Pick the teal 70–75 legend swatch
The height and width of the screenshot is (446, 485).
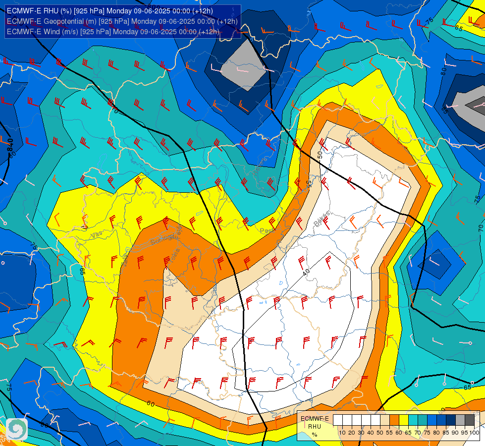(423, 421)
